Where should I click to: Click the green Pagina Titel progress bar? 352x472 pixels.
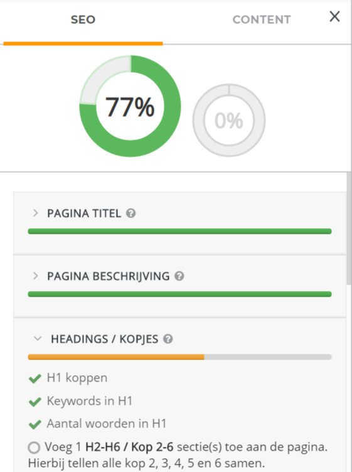(x=179, y=231)
